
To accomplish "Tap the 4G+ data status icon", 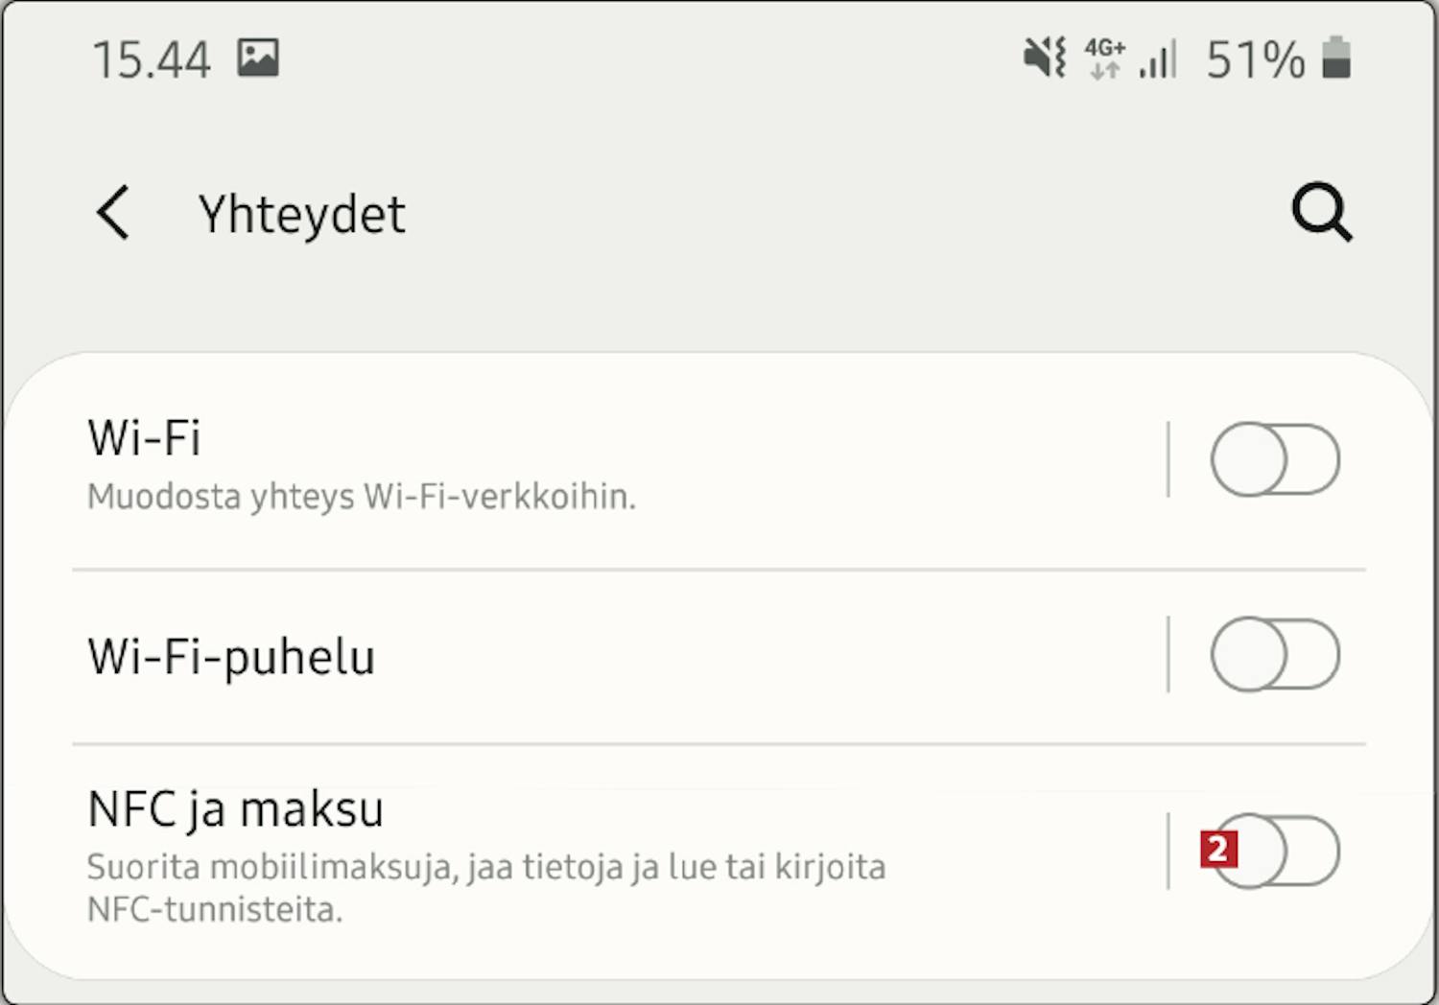I will point(1105,58).
